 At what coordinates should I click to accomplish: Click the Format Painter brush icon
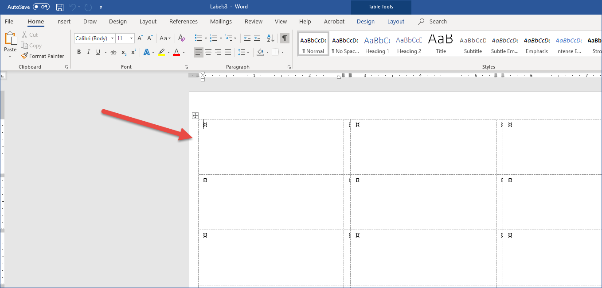click(x=24, y=56)
